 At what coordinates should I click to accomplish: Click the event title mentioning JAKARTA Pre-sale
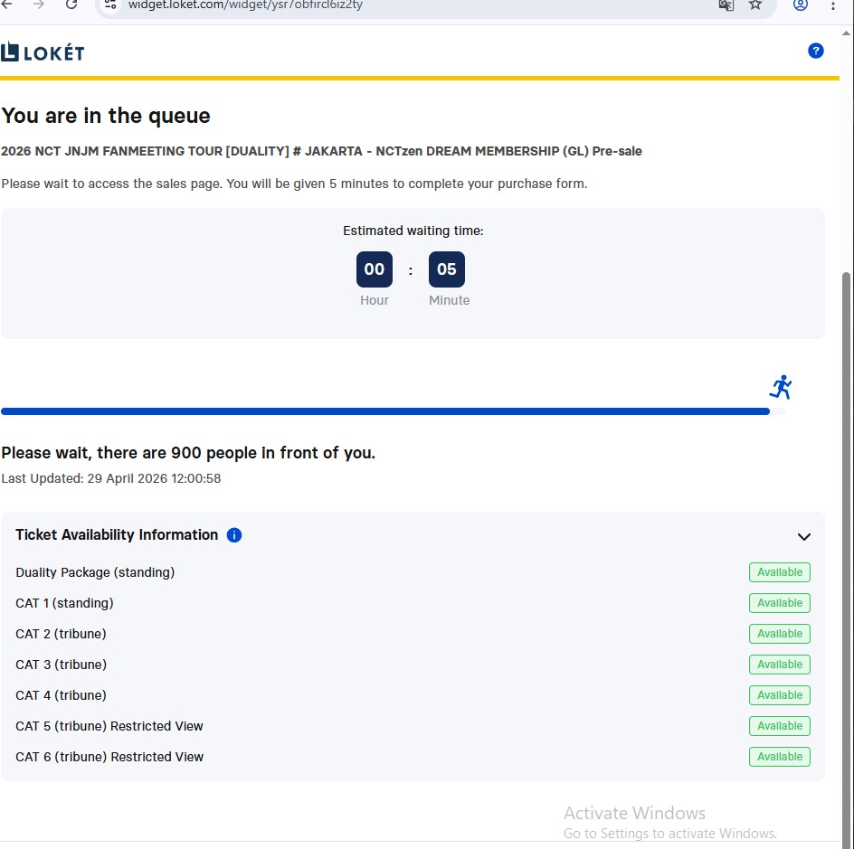pos(321,151)
